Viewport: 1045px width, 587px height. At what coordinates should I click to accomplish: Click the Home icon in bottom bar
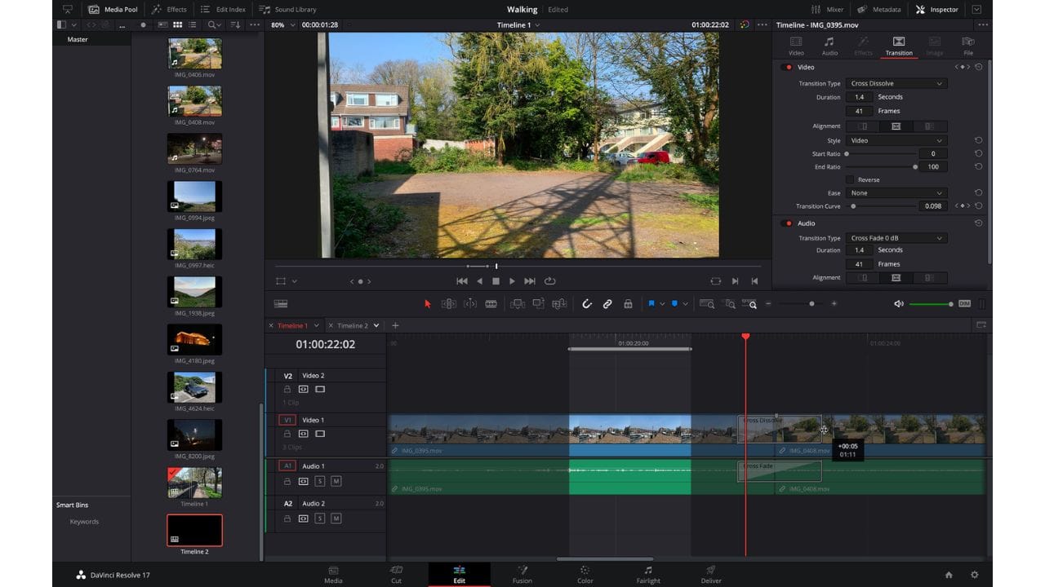tap(949, 575)
